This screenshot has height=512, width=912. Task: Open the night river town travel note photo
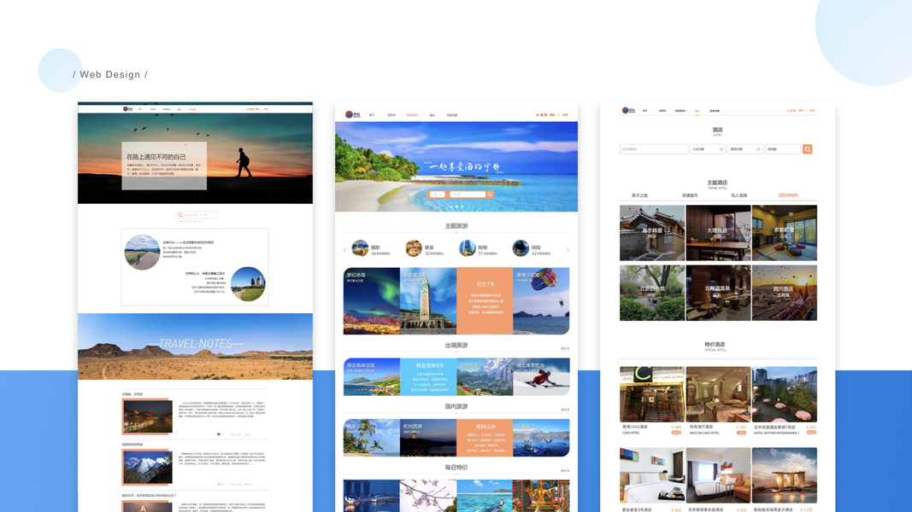coord(148,416)
